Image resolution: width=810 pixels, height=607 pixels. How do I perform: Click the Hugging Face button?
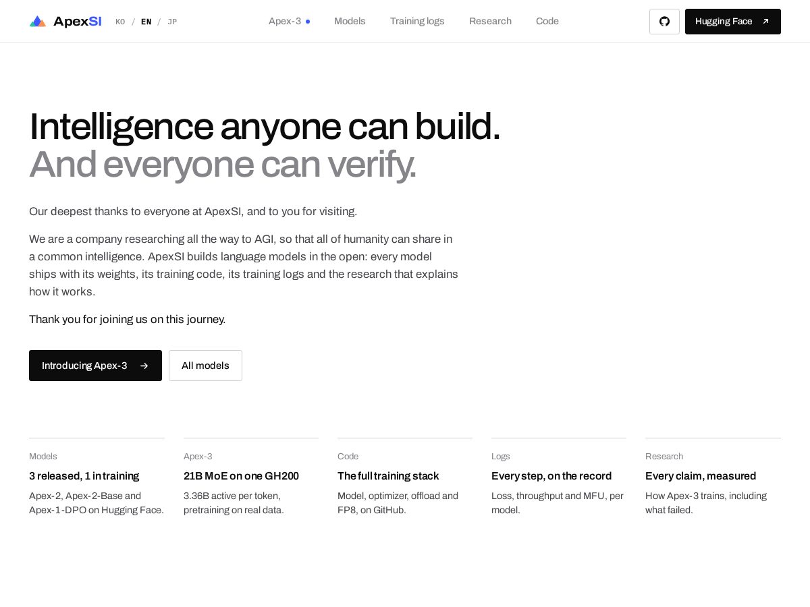pyautogui.click(x=733, y=22)
